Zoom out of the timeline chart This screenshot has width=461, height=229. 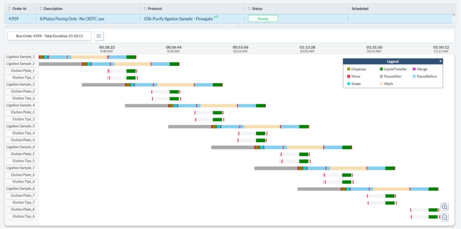point(444,217)
